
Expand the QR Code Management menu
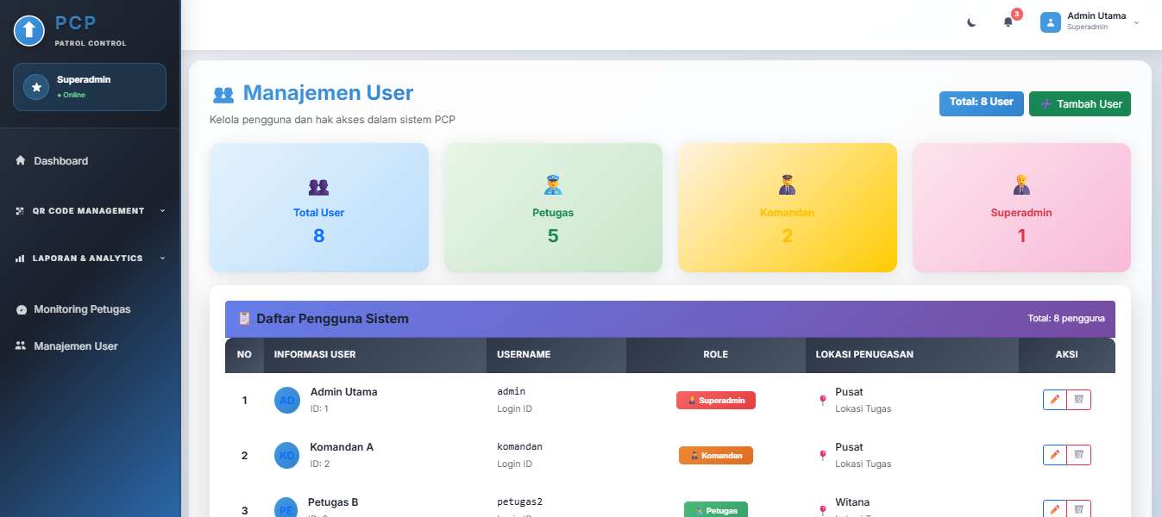[x=90, y=211]
